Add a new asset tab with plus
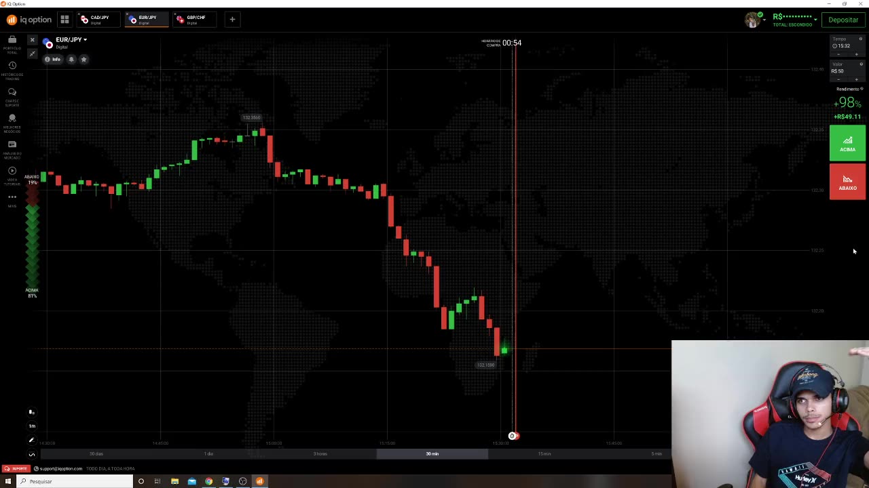This screenshot has height=488, width=869. pyautogui.click(x=232, y=20)
